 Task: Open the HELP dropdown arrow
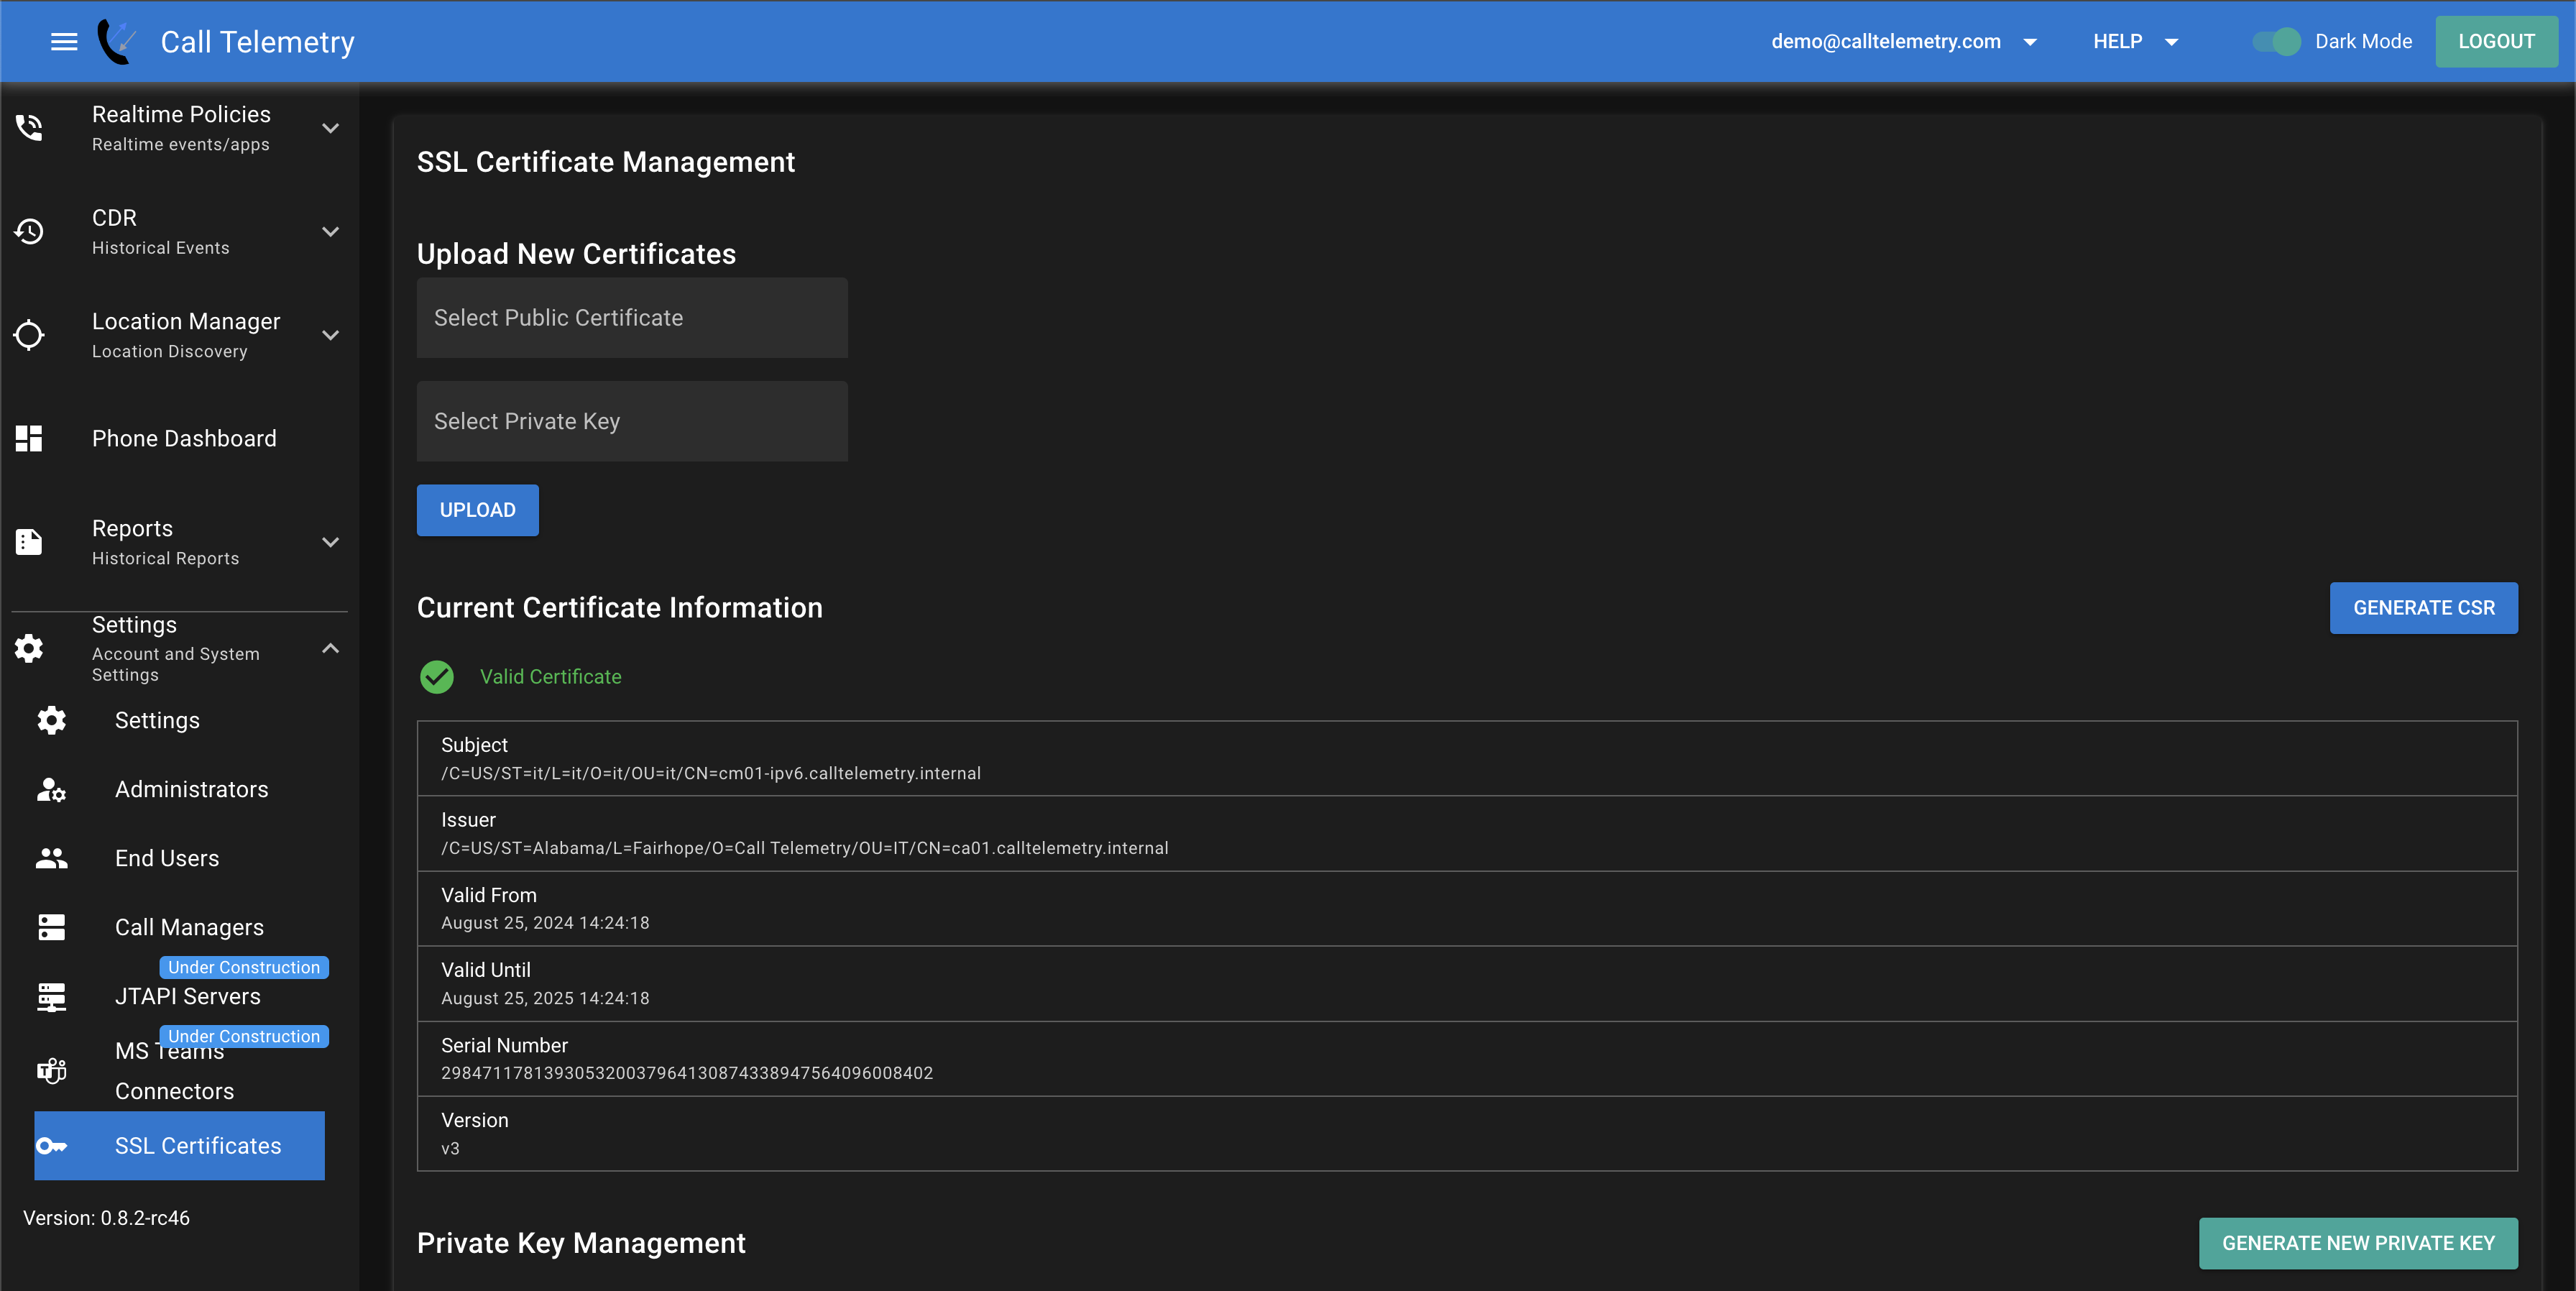(x=2171, y=42)
